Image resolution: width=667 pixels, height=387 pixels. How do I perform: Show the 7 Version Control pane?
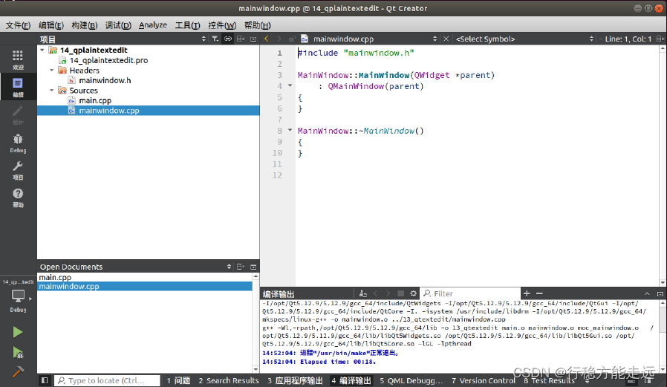click(x=484, y=380)
